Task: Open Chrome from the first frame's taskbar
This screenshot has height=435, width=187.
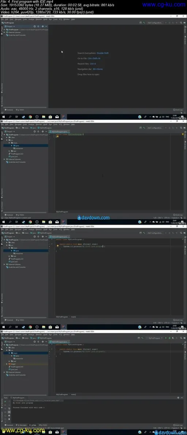Action: 30,117
